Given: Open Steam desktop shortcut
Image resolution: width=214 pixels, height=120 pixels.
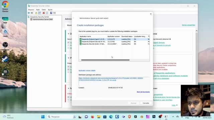Looking at the screenshot, I should click(x=5, y=60).
